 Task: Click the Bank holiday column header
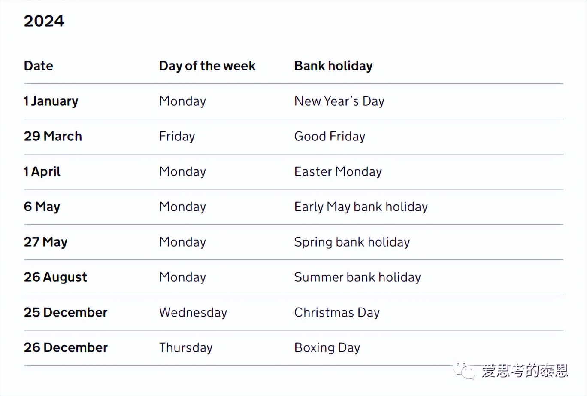(333, 66)
